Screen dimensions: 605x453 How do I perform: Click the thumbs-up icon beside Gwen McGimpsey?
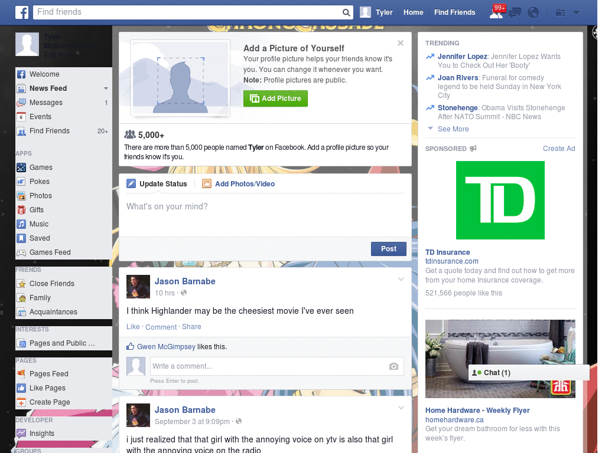(131, 346)
